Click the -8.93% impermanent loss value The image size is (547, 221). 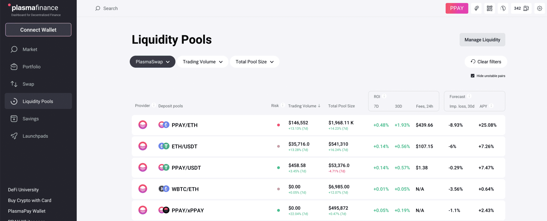pyautogui.click(x=456, y=125)
